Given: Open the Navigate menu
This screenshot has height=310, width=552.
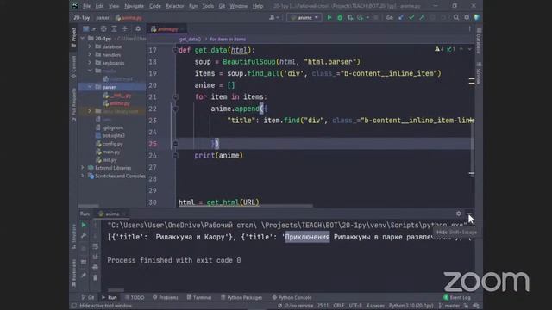Looking at the screenshot, I should coord(135,6).
